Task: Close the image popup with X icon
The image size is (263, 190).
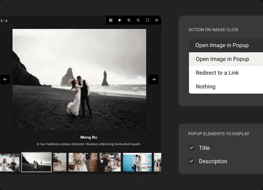Action: coord(157,20)
